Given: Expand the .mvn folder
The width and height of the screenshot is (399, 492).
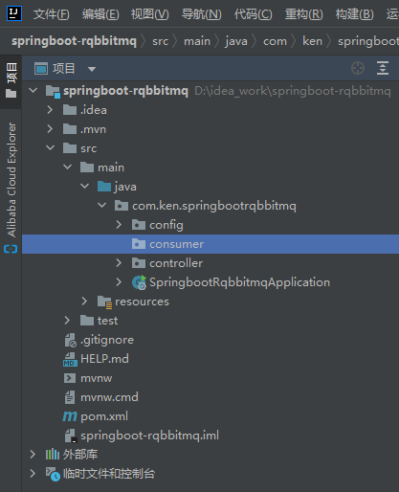Looking at the screenshot, I should point(50,129).
